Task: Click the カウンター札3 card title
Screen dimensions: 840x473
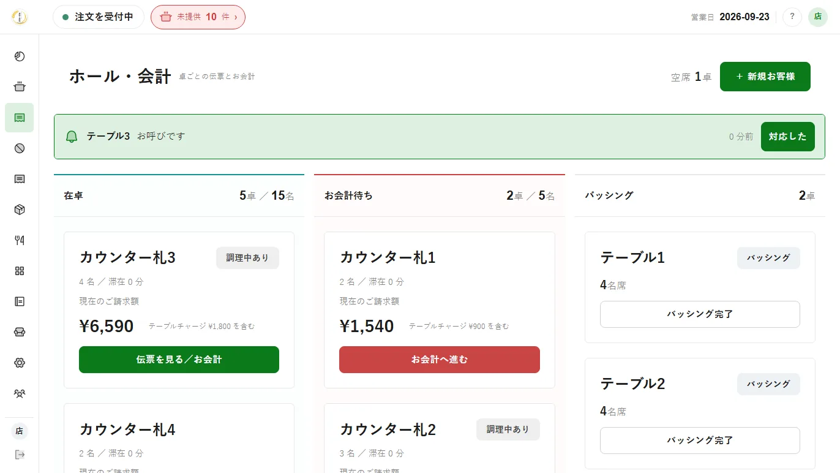Action: click(x=127, y=257)
